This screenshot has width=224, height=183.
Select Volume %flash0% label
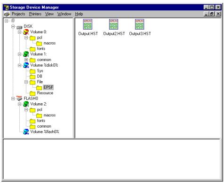tap(45, 132)
